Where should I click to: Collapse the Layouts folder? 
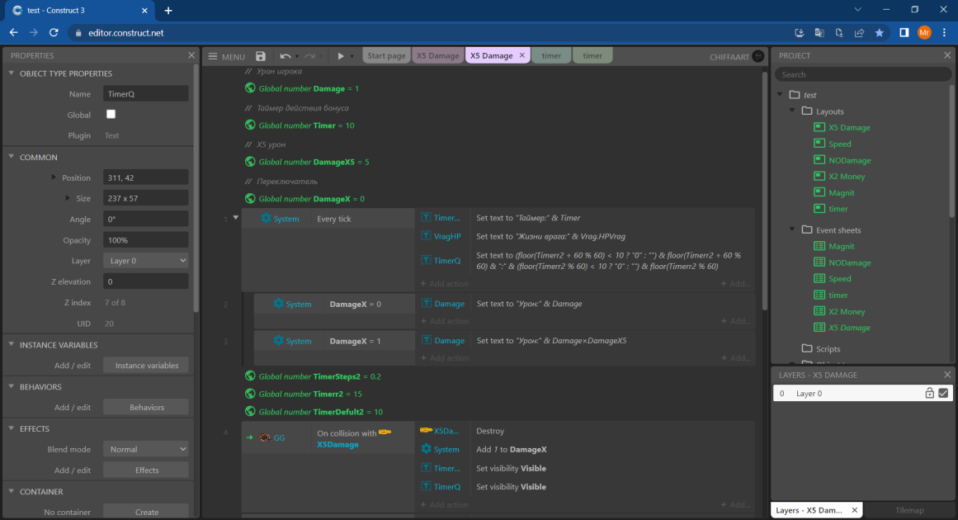coord(792,111)
